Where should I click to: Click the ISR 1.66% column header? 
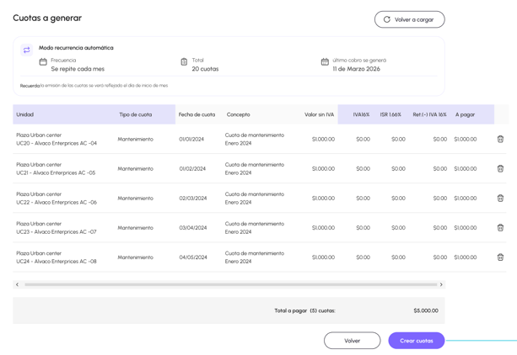[x=390, y=114]
